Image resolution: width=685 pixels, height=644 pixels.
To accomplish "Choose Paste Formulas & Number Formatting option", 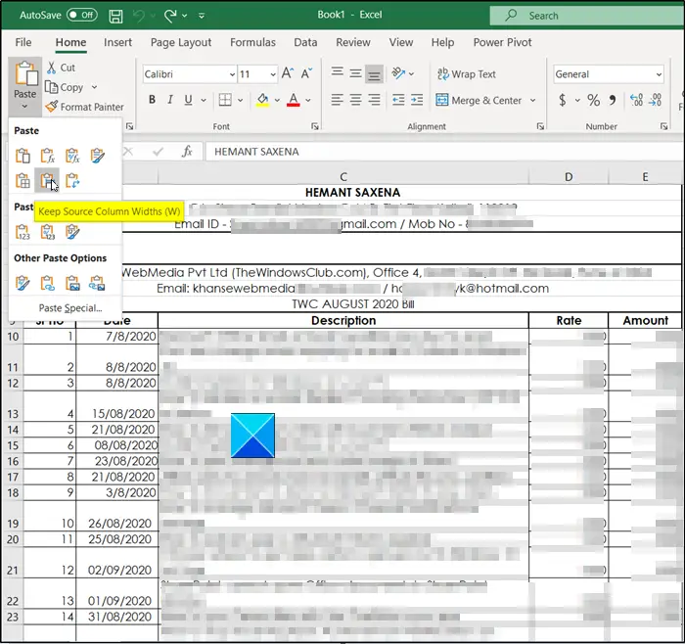I will (x=72, y=156).
